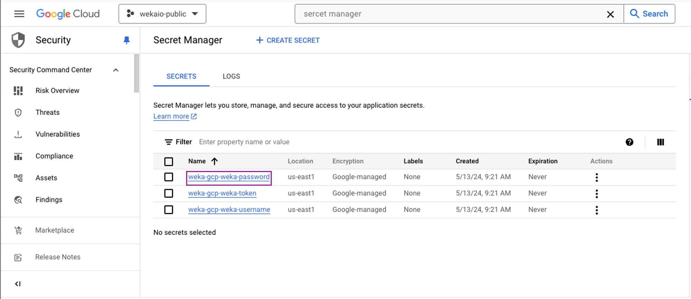
Task: Open actions menu for weka-gcp-weka-token
Action: coord(596,194)
